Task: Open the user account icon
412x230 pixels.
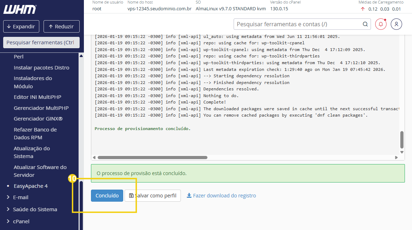Action: tap(396, 24)
